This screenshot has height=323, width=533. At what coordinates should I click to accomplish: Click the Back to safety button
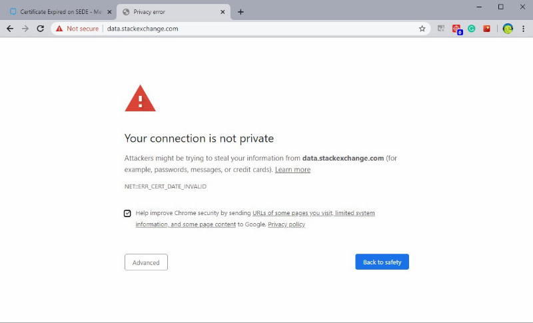click(382, 262)
